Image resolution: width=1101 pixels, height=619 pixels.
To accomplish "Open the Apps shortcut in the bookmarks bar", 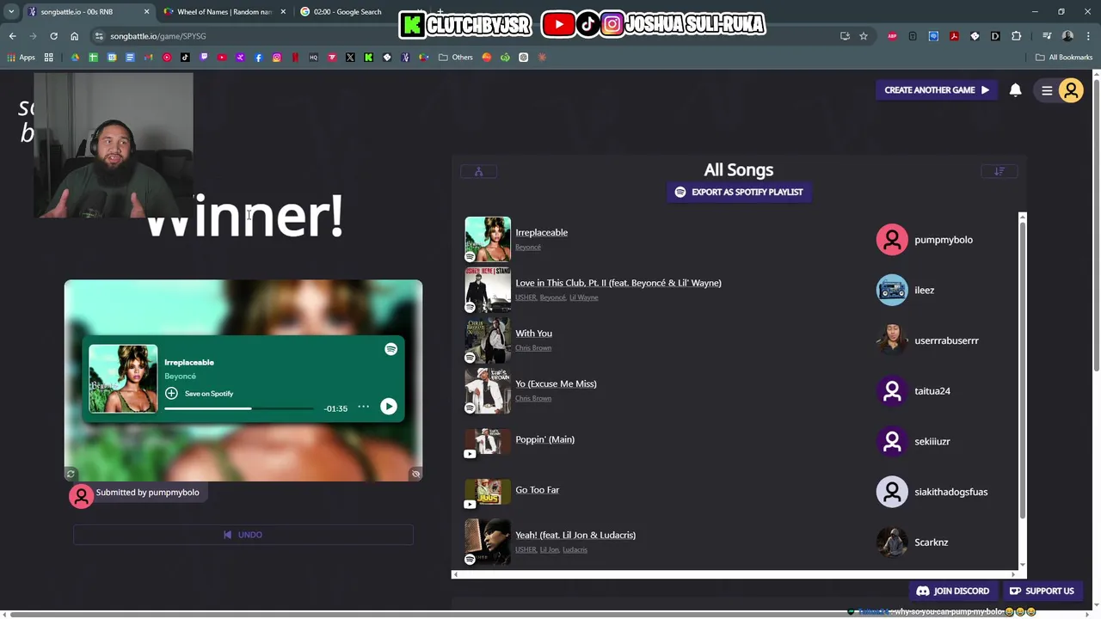I will 22,58.
